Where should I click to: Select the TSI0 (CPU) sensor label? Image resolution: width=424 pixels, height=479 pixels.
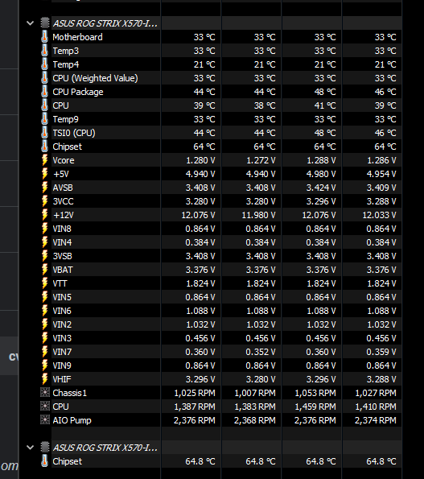click(x=74, y=133)
